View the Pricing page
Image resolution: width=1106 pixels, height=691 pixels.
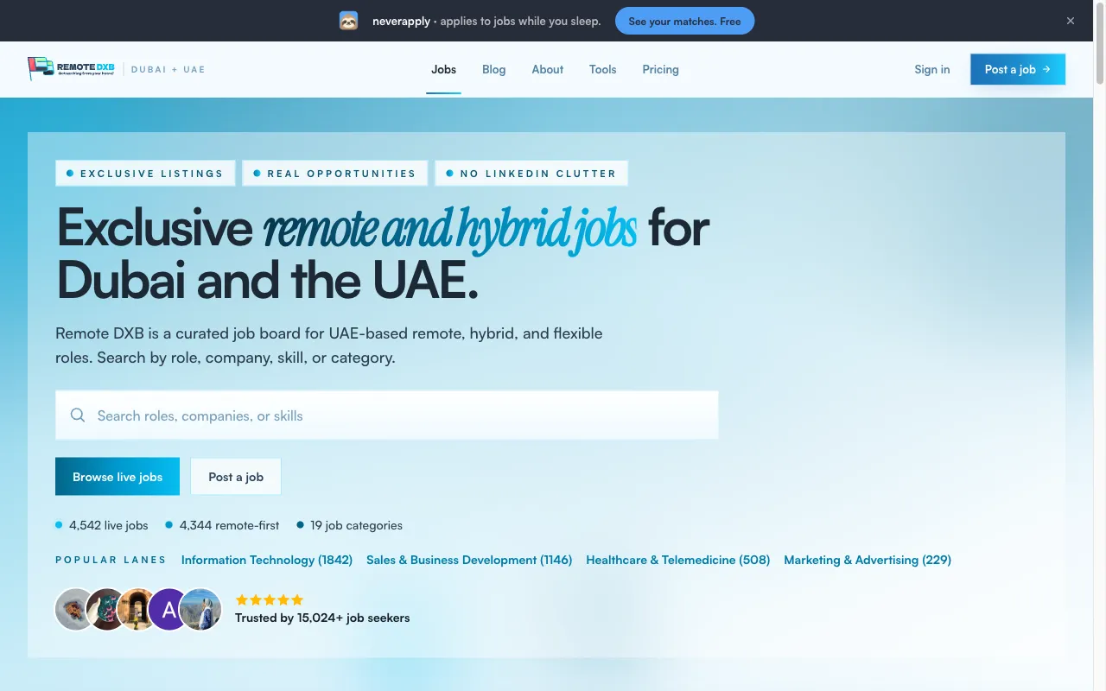[660, 69]
